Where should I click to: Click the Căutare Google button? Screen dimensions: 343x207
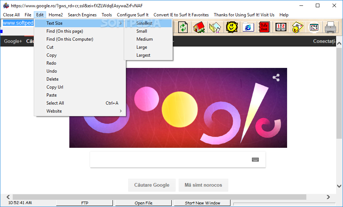click(x=152, y=185)
